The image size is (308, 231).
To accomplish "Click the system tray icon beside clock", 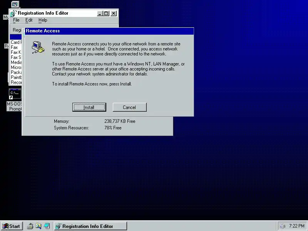I will coord(283,226).
